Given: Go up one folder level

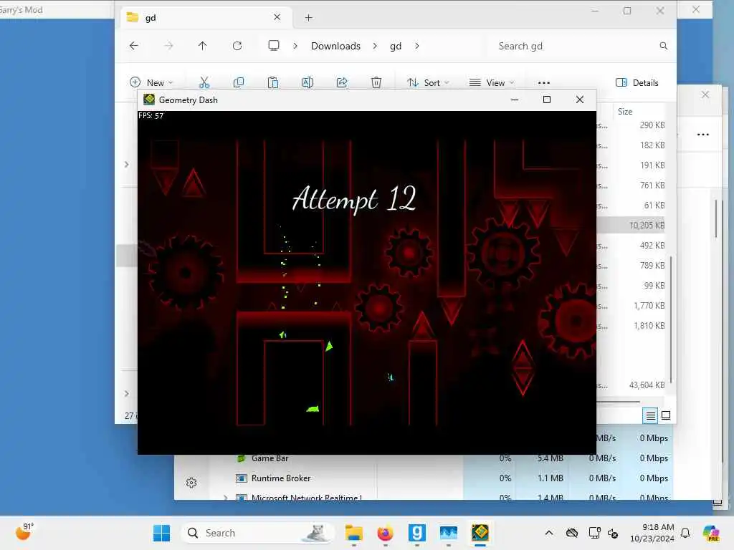Looking at the screenshot, I should pyautogui.click(x=202, y=46).
